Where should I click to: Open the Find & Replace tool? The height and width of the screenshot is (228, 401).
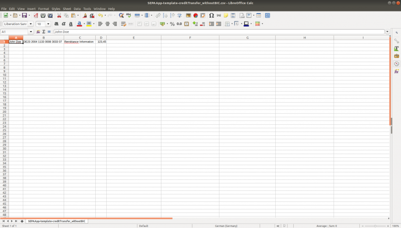[121, 16]
